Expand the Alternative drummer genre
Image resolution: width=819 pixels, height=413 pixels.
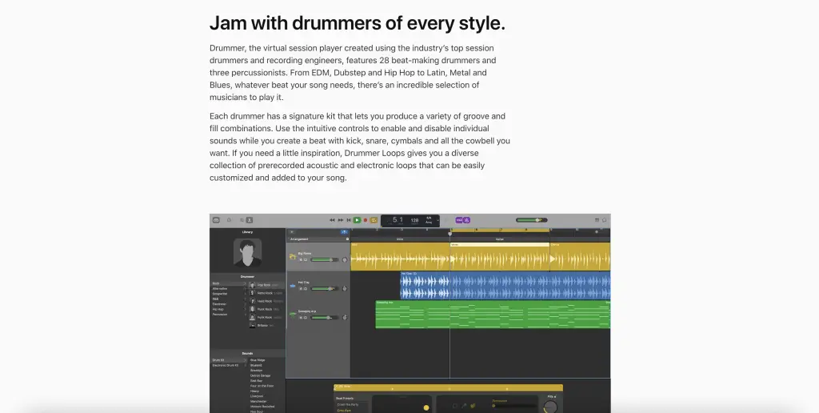pyautogui.click(x=229, y=289)
